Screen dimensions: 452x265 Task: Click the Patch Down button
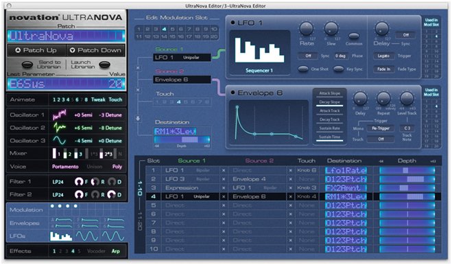[x=96, y=50]
